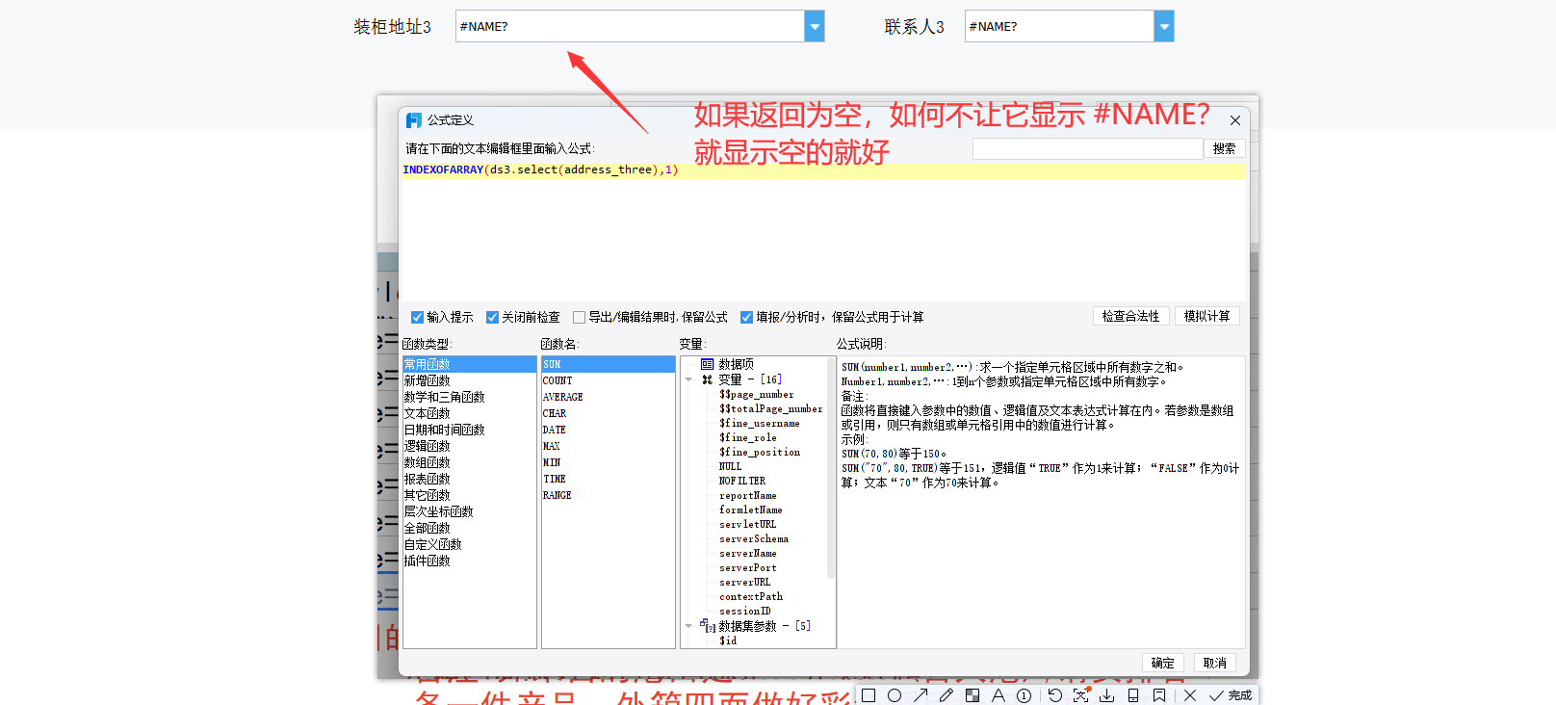Image resolution: width=1556 pixels, height=705 pixels.
Task: Enable 导出/编辑结果时,保留公式 checkbox
Action: [579, 317]
